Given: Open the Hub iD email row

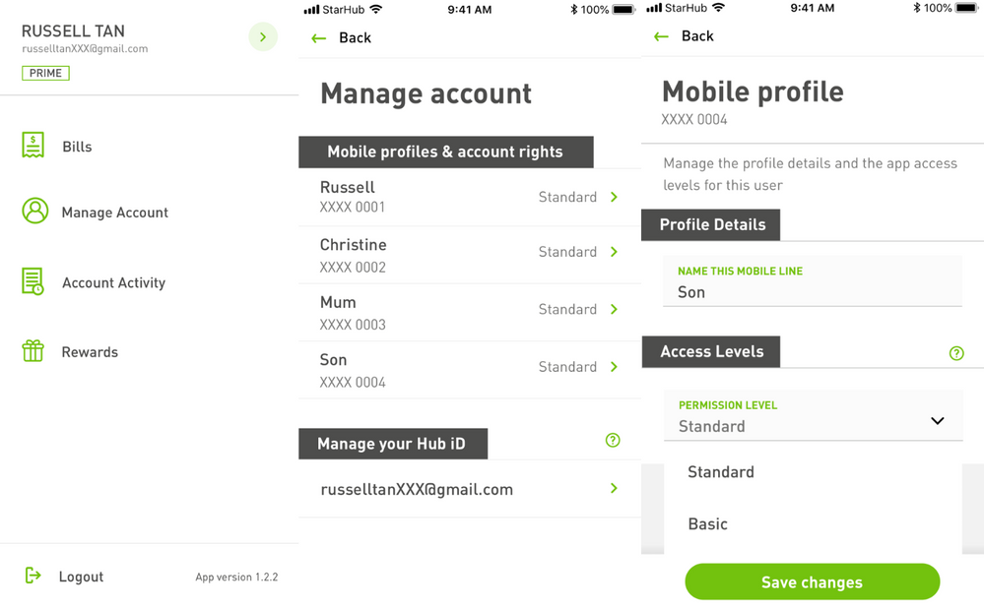Looking at the screenshot, I should coord(470,489).
